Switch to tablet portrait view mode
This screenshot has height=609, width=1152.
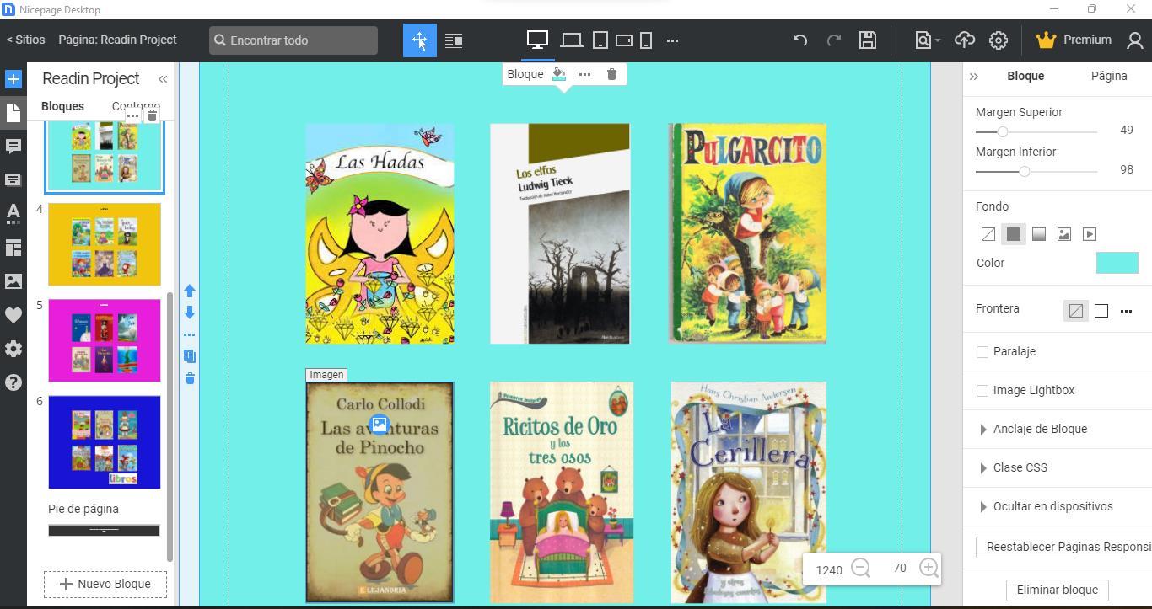(x=600, y=40)
